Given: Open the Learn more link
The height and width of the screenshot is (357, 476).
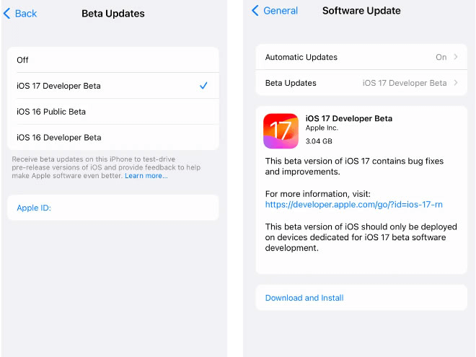Looking at the screenshot, I should click(x=146, y=176).
